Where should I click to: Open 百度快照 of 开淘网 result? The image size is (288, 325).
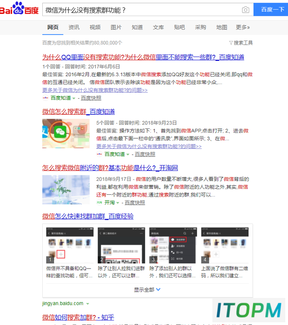click(135, 202)
